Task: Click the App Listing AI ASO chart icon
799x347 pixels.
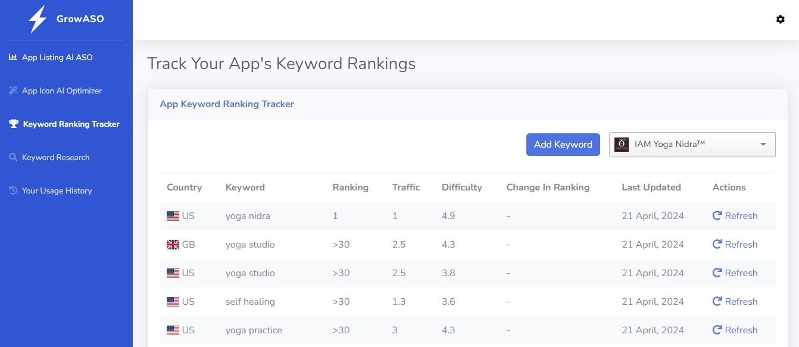Action: pos(13,58)
